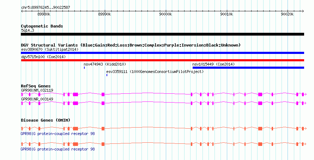This screenshot has height=160, width=314.
Task: Open the lower GPR98|G protein-coupled receptor 98 link
Action: (58, 149)
